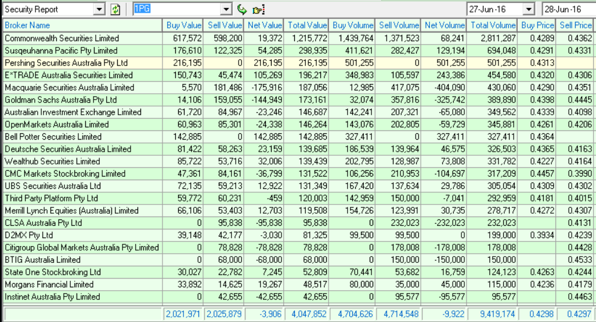The image size is (596, 322).
Task: Click the Security Report type field
Action: click(x=48, y=9)
